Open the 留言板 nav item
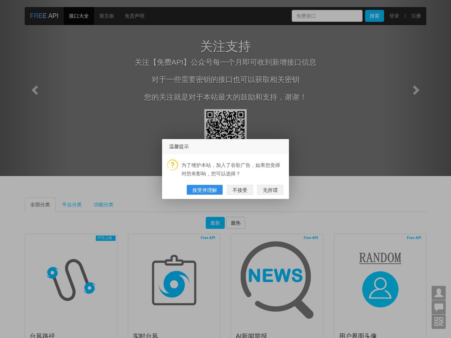The image size is (451, 338). coord(107,16)
